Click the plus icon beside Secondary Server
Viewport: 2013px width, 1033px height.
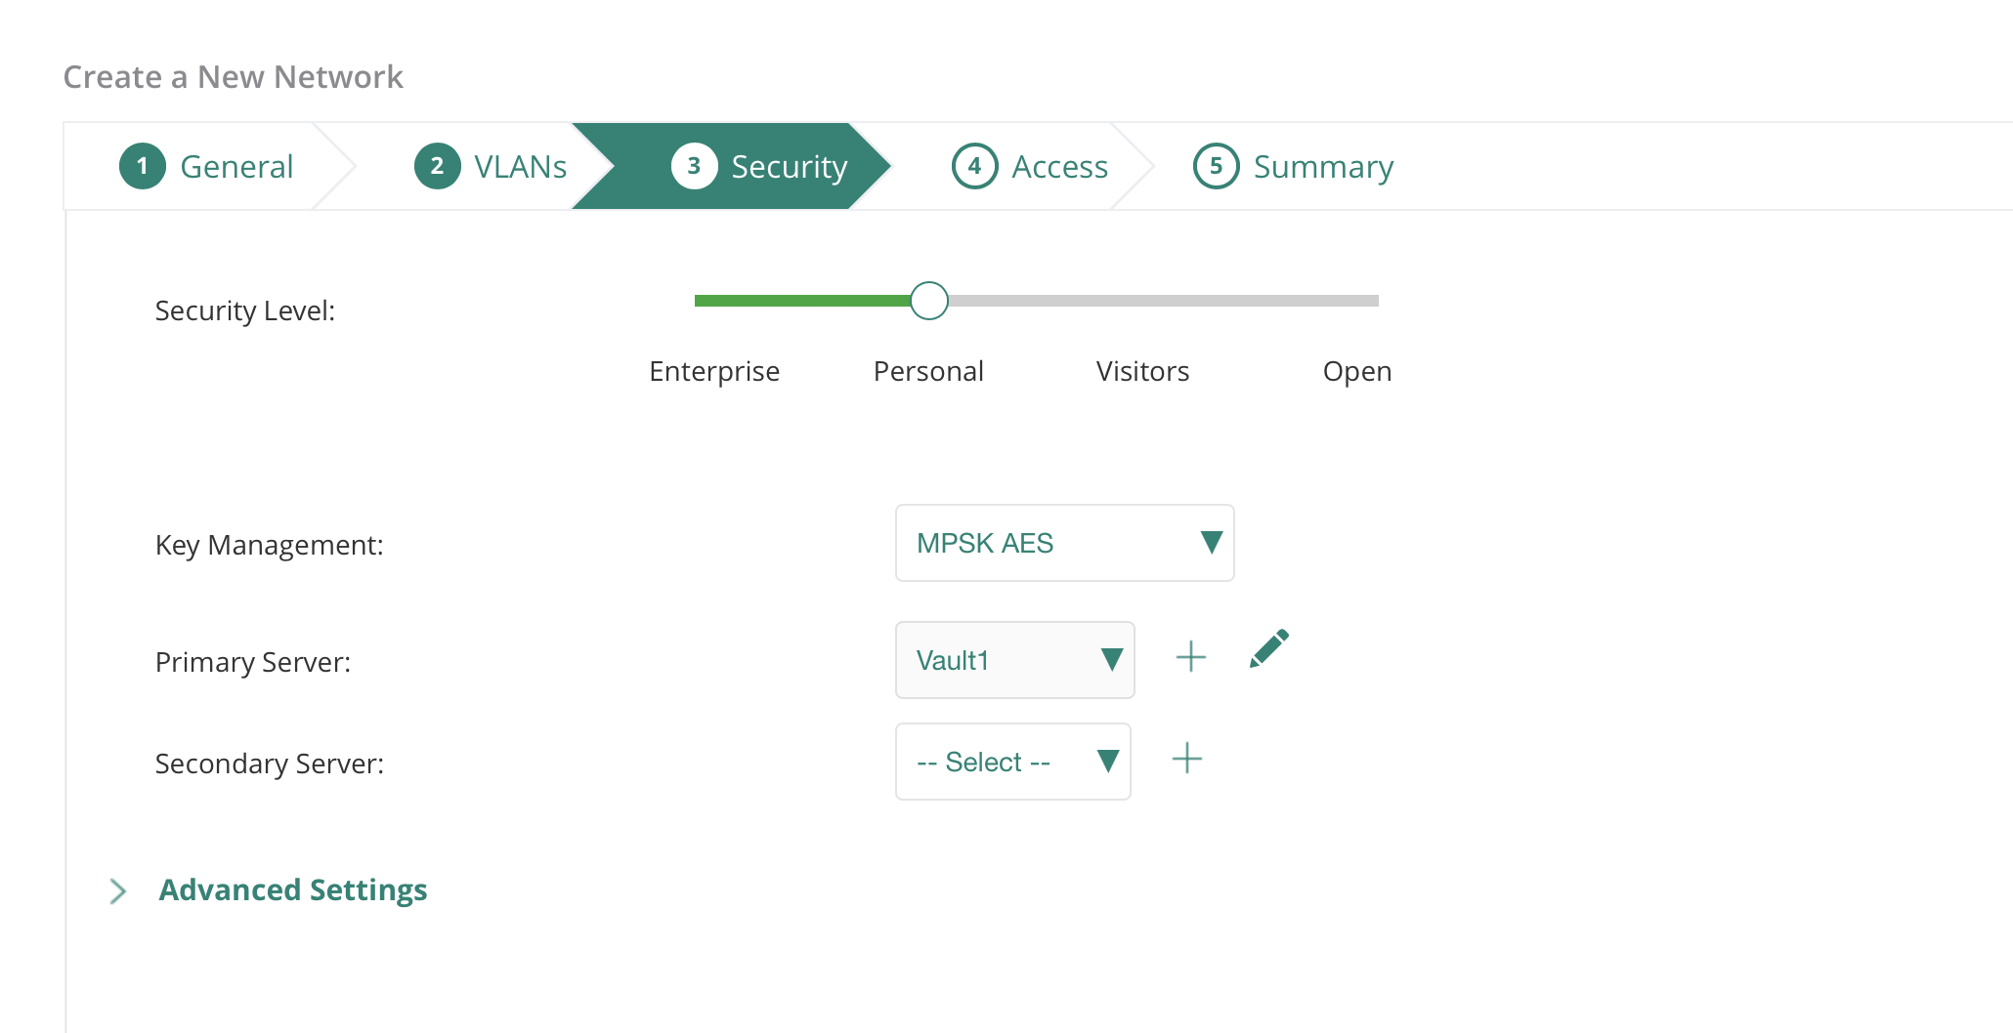click(1186, 759)
